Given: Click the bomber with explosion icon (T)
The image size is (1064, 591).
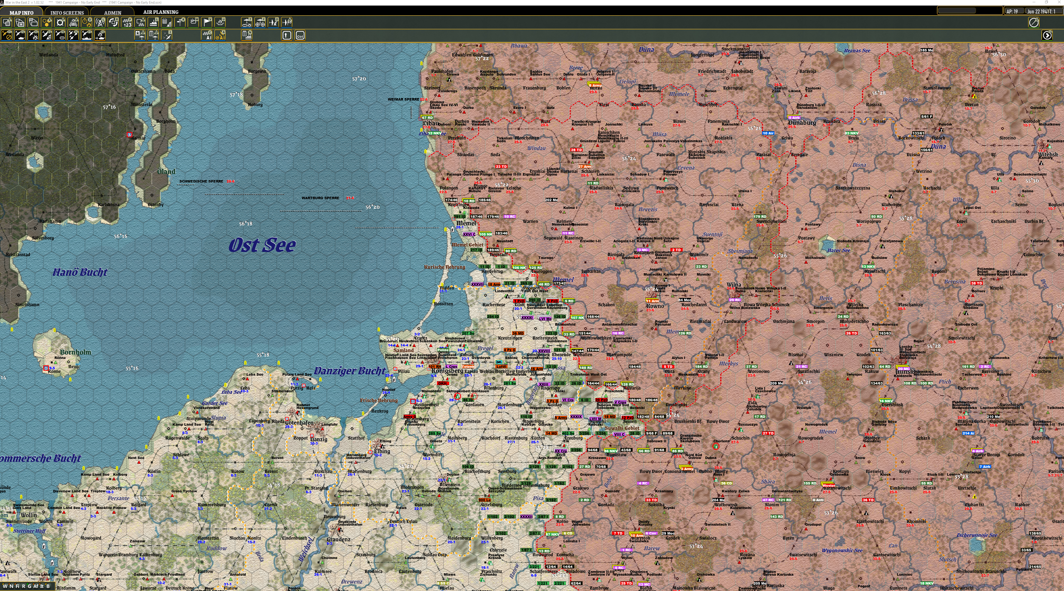Looking at the screenshot, I should [x=247, y=22].
